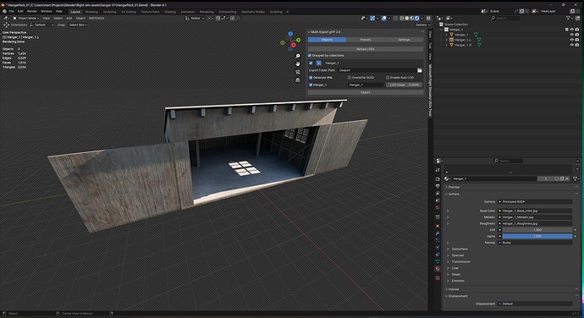
Task: Hide Hangar_1 in viewport via eye icon
Action: tap(572, 35)
